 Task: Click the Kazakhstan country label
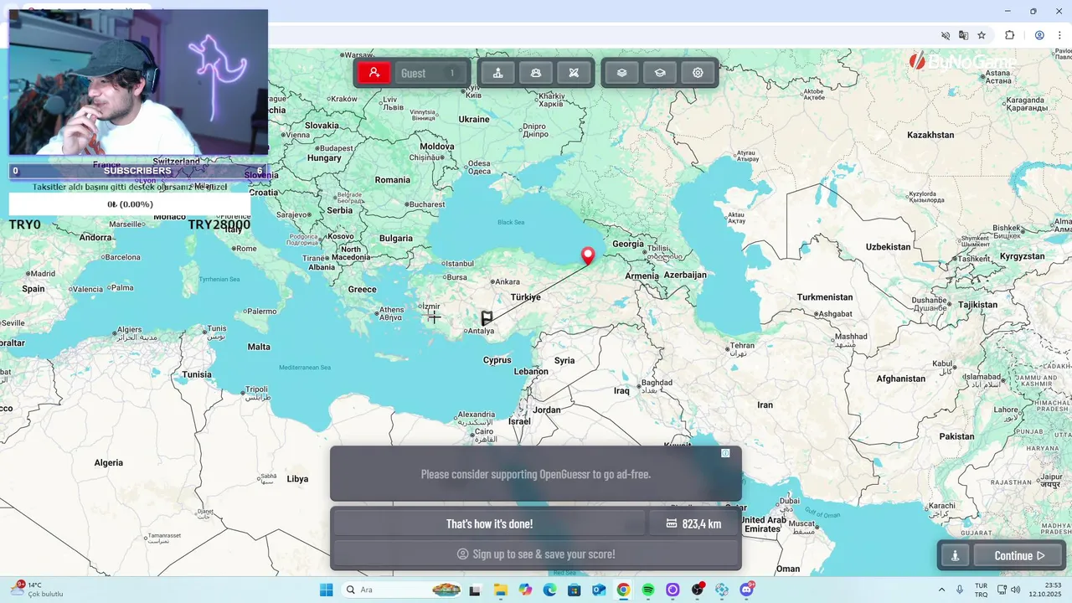(930, 135)
